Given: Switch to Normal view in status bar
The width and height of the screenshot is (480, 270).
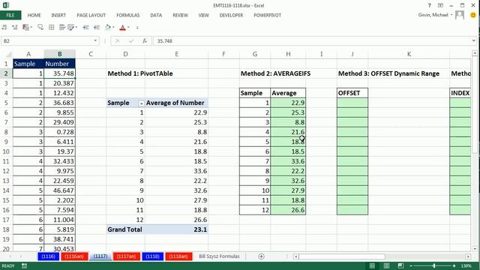Looking at the screenshot, I should pos(372,265).
